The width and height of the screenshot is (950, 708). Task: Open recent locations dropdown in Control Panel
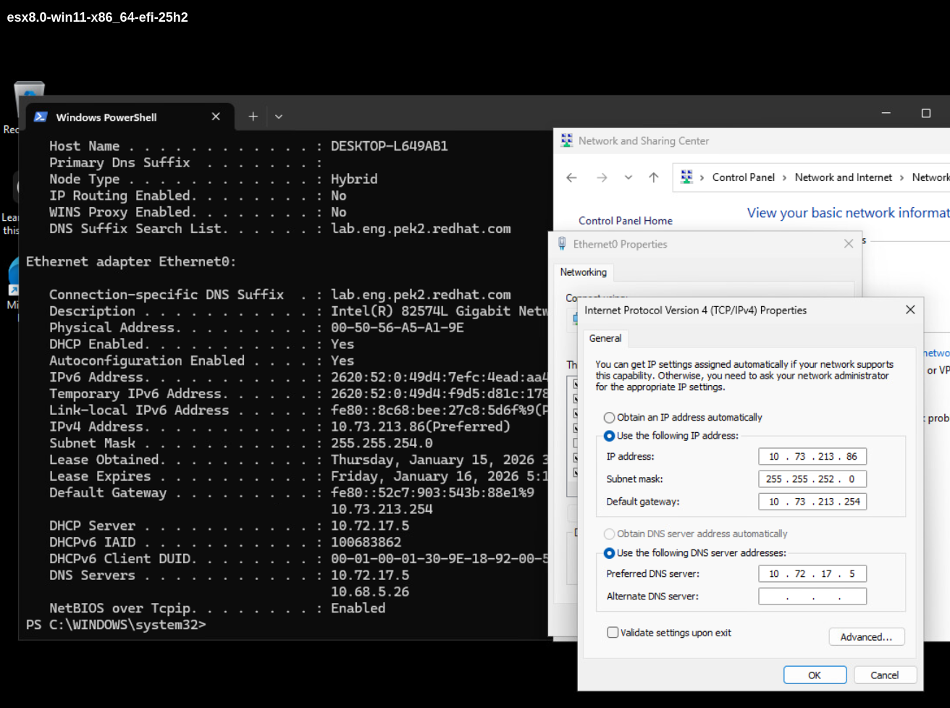point(628,177)
